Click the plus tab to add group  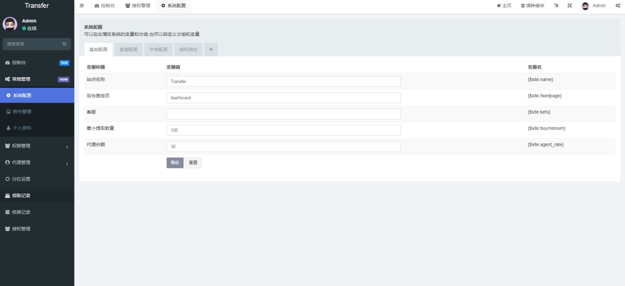coord(211,49)
